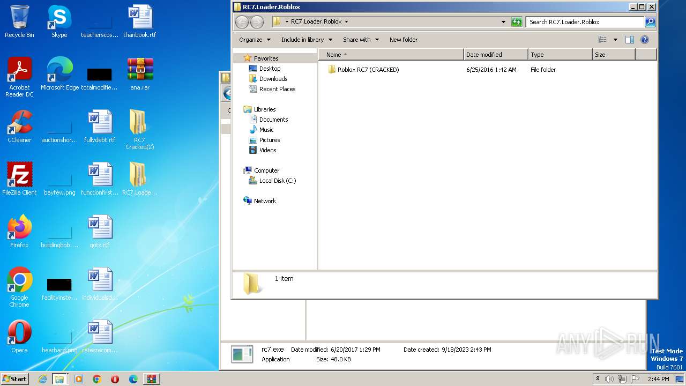Viewport: 686px width, 386px height.
Task: Sort by the Size column header
Action: click(x=614, y=55)
